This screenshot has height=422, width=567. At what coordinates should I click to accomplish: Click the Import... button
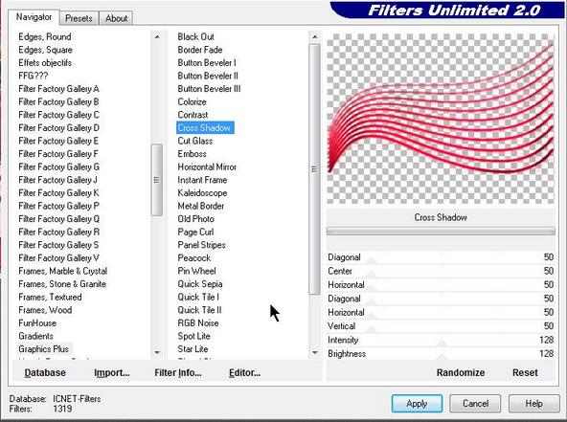(112, 372)
